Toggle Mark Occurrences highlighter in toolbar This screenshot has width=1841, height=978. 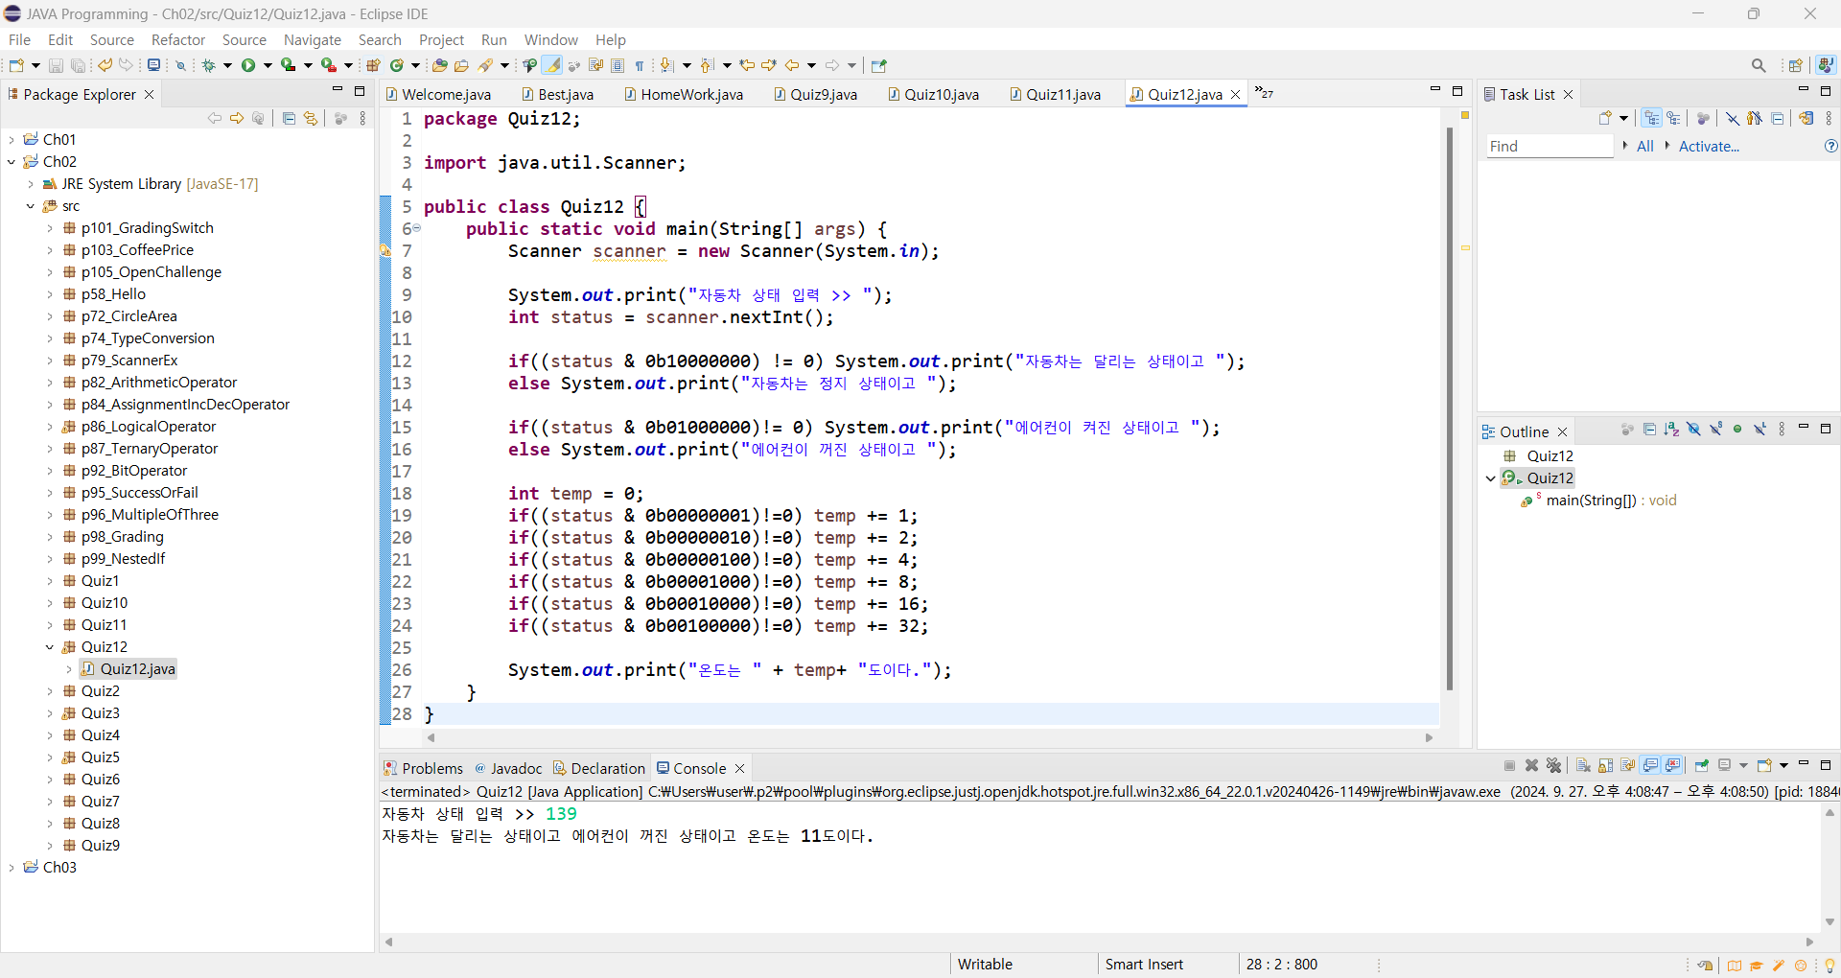[x=551, y=65]
